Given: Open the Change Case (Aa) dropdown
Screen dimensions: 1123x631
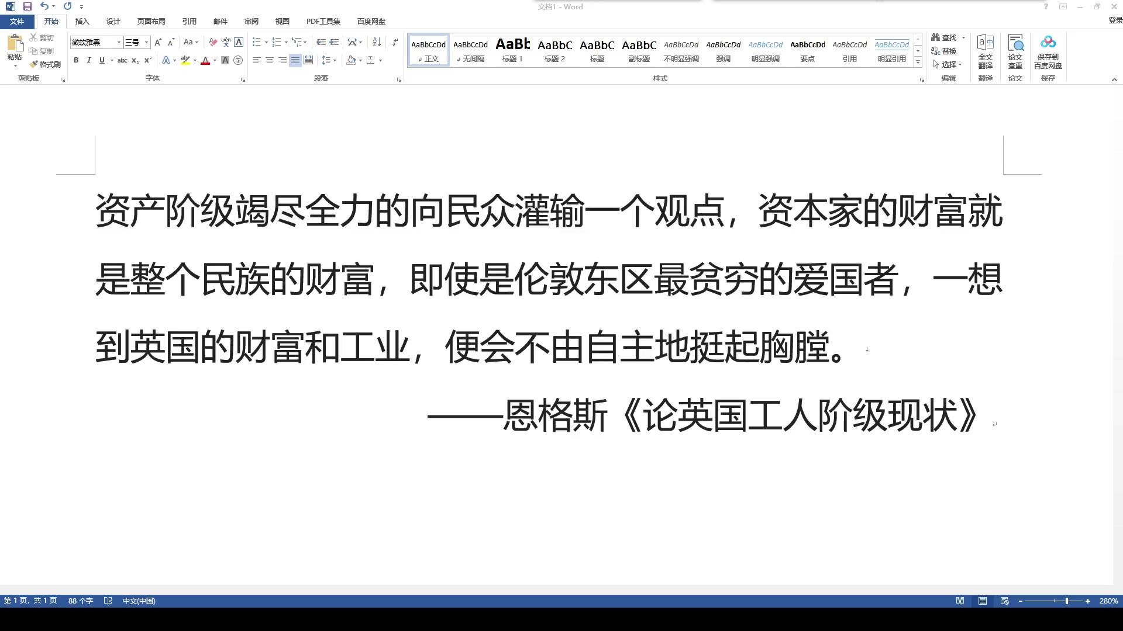Looking at the screenshot, I should tap(191, 42).
